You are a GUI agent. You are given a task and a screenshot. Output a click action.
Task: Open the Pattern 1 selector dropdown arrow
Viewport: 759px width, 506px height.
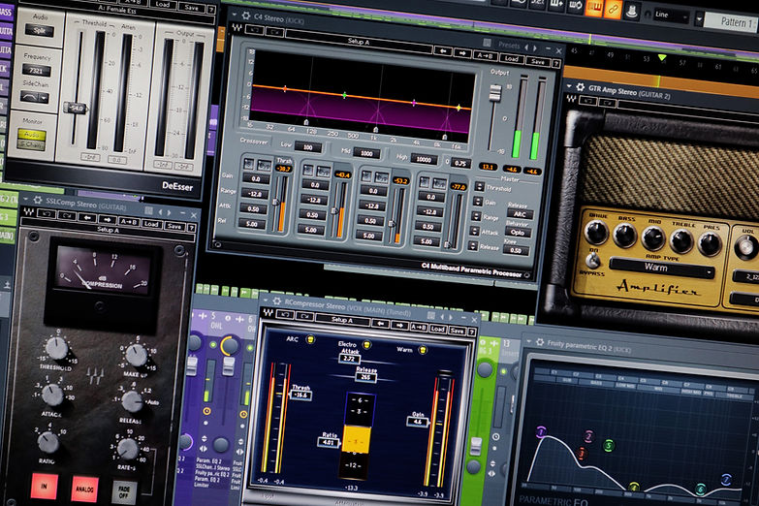click(699, 18)
